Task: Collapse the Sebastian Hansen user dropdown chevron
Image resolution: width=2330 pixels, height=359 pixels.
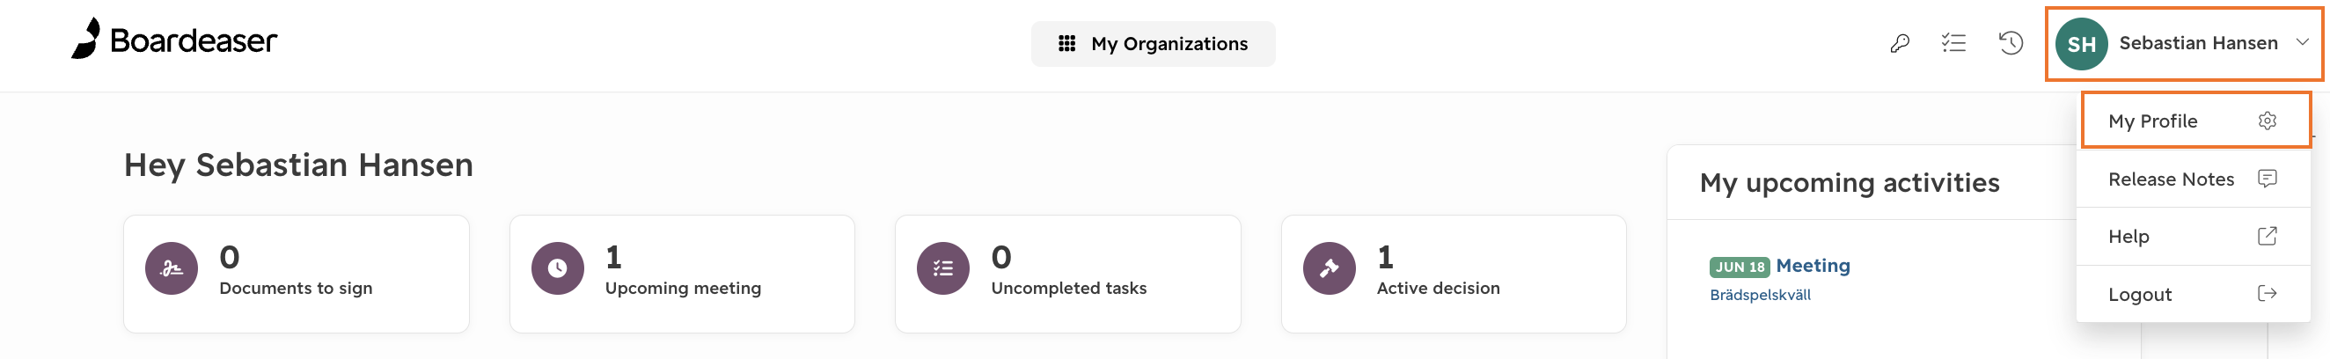Action: pos(2302,42)
